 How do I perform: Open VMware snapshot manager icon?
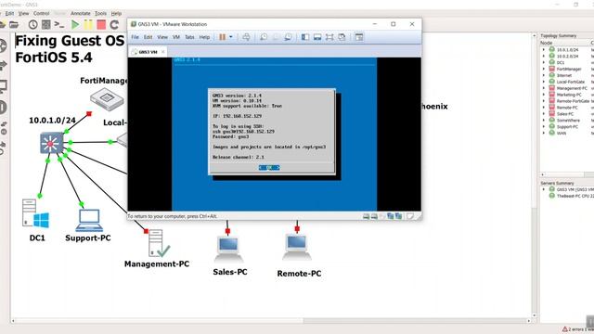pyautogui.click(x=289, y=37)
